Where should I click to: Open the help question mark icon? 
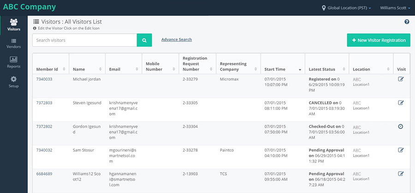(407, 22)
